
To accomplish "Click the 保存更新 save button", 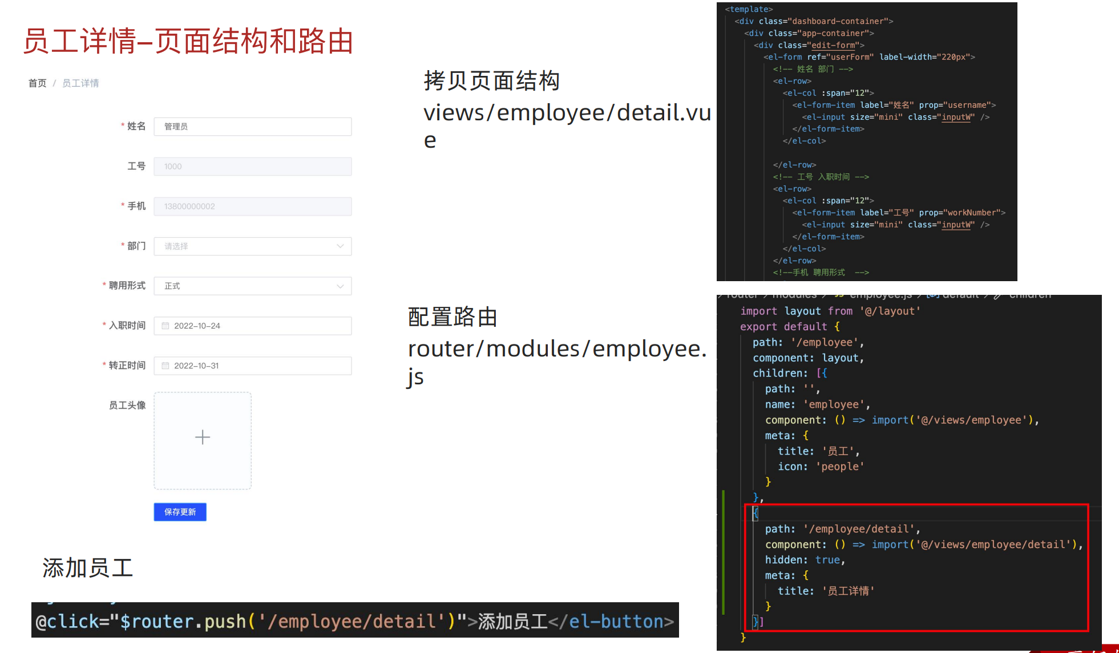I will pyautogui.click(x=179, y=512).
